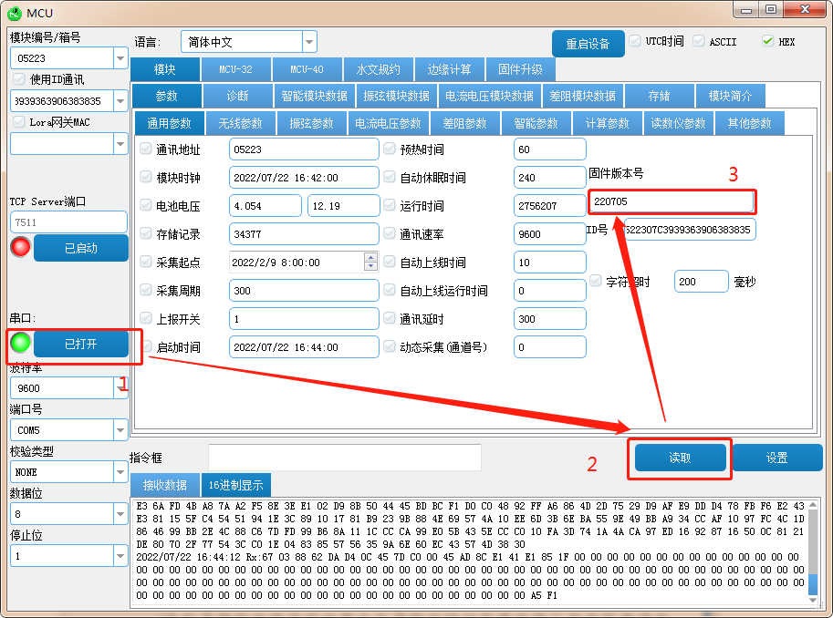Select the 16进制显示 tab

coord(235,485)
